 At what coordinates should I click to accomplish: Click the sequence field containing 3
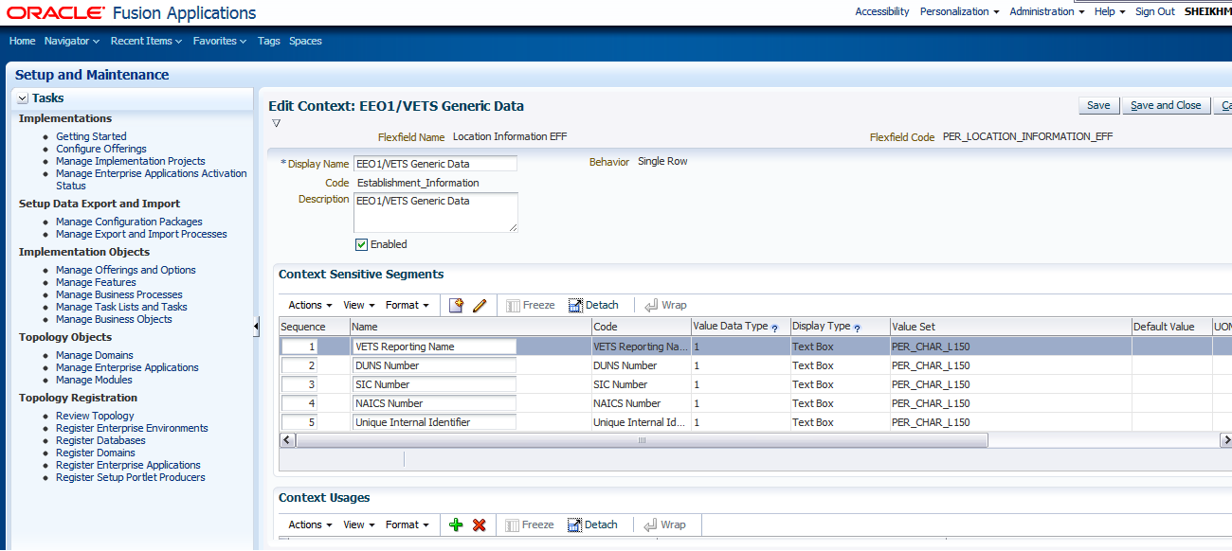click(299, 384)
